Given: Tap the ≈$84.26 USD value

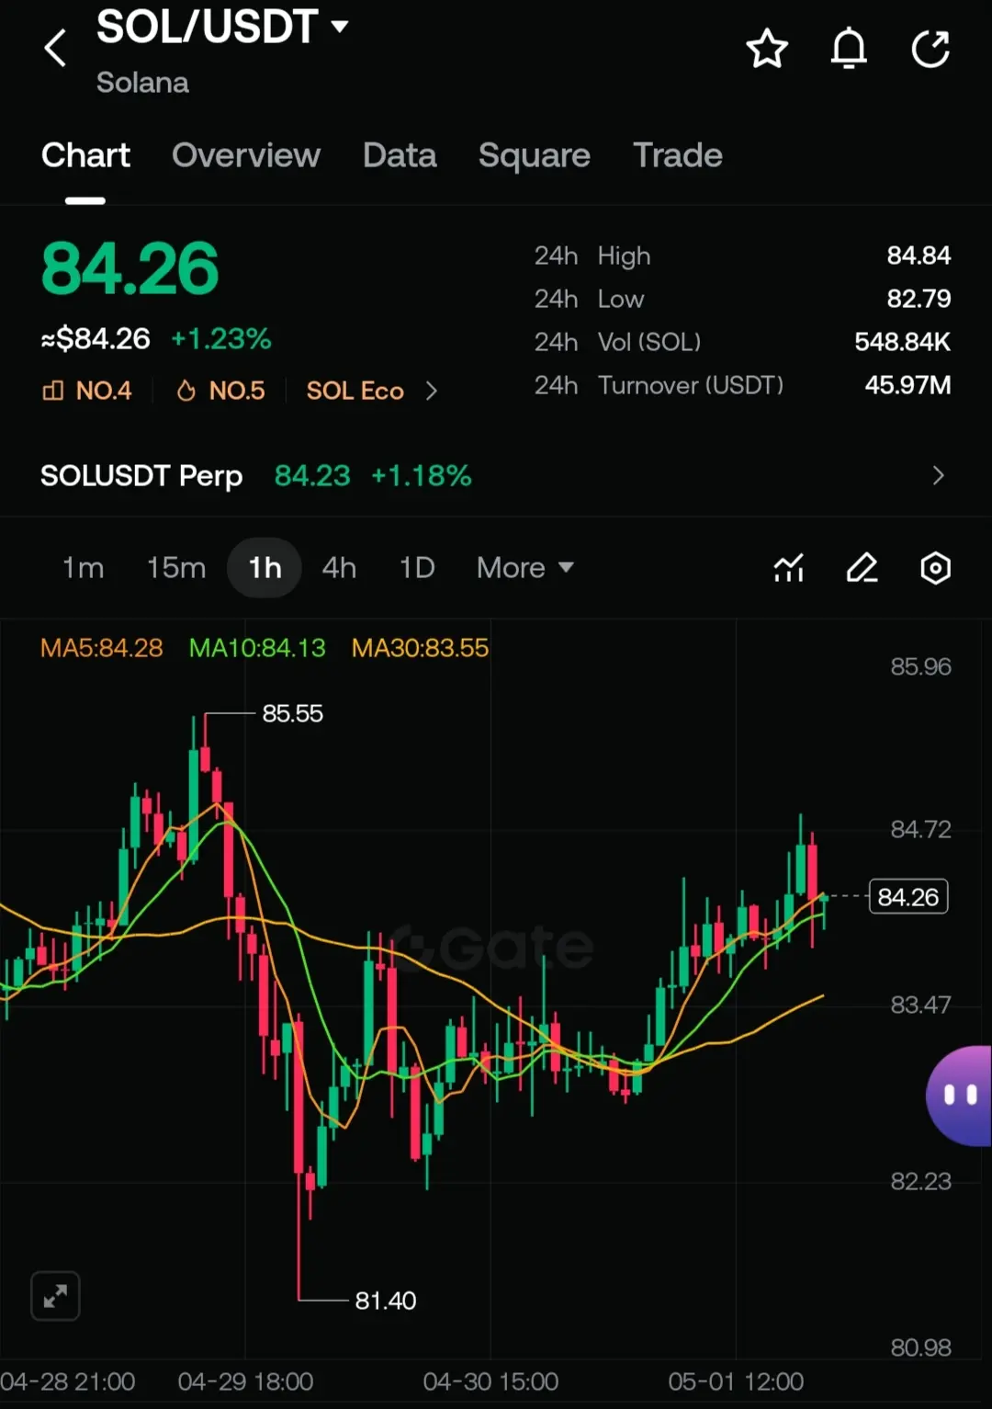Looking at the screenshot, I should (x=96, y=339).
